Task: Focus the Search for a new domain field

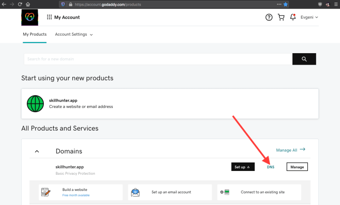Action: coord(158,59)
